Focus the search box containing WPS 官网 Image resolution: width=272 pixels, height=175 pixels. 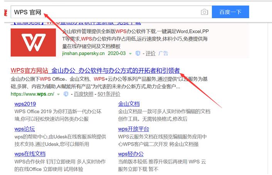(x=111, y=12)
